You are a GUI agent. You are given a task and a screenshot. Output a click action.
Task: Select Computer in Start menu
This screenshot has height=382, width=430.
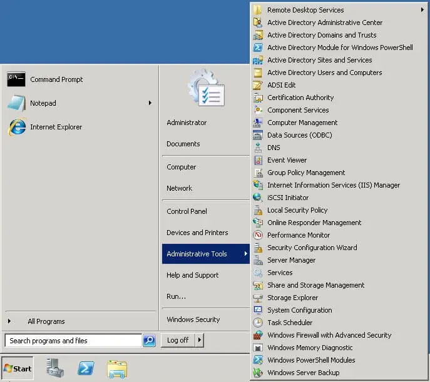182,167
